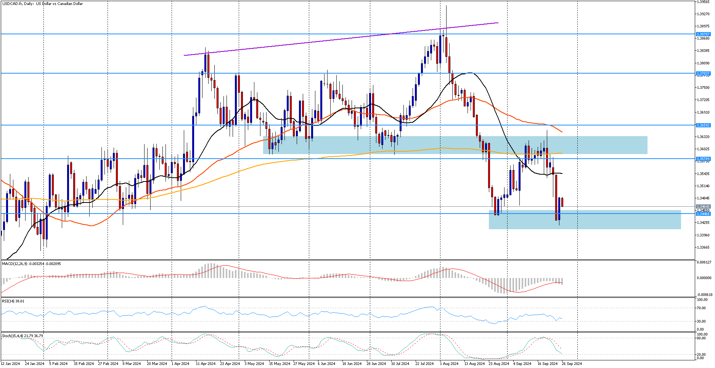This screenshot has width=715, height=368.
Task: Click the grey current price label 1.34643
Action: [x=703, y=207]
